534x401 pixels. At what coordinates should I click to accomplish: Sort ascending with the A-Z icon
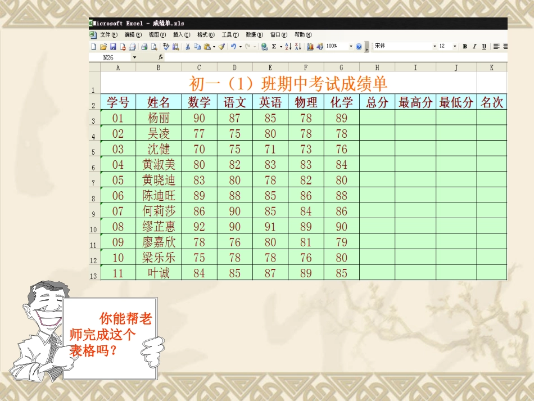(288, 47)
